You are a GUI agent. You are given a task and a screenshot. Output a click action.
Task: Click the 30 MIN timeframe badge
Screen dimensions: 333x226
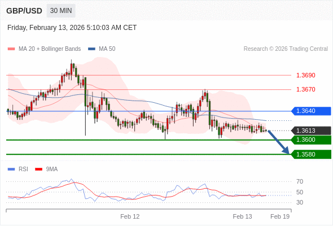coord(61,11)
